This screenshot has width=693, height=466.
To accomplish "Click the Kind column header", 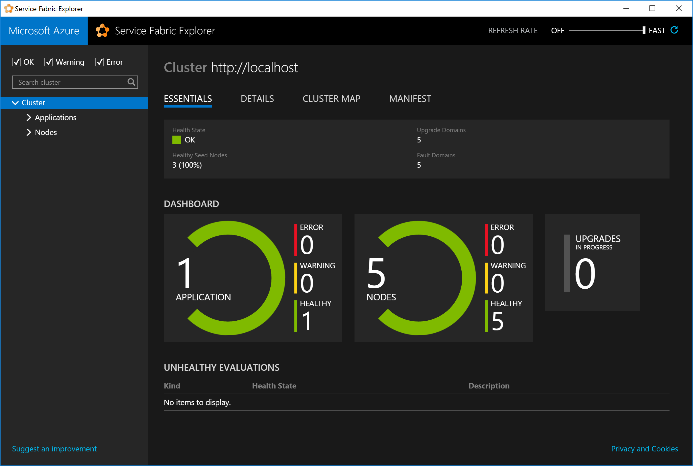I will tap(172, 386).
